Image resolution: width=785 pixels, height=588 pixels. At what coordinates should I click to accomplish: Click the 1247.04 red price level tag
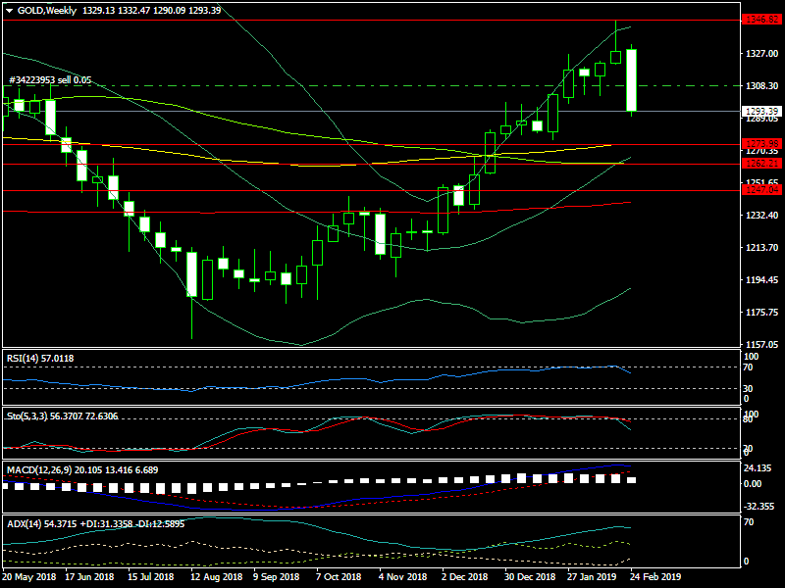click(x=762, y=189)
